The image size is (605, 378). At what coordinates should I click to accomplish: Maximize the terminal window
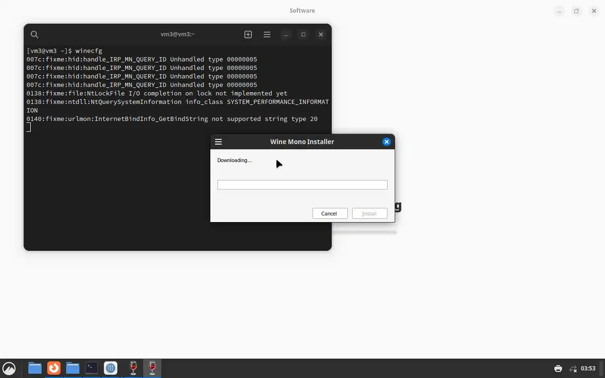(x=303, y=34)
